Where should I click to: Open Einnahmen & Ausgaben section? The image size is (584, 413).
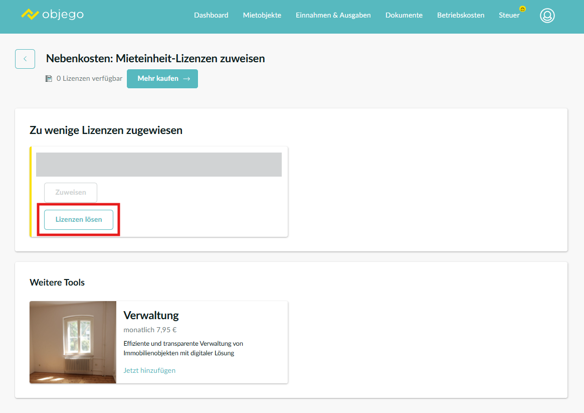coord(333,15)
